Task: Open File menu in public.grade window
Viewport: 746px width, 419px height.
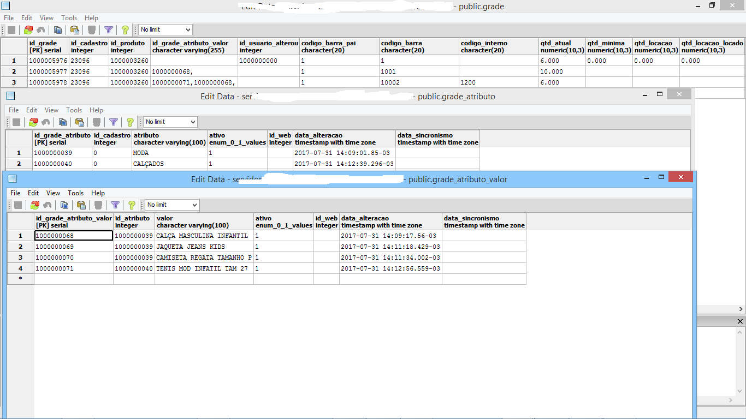Action: click(9, 18)
